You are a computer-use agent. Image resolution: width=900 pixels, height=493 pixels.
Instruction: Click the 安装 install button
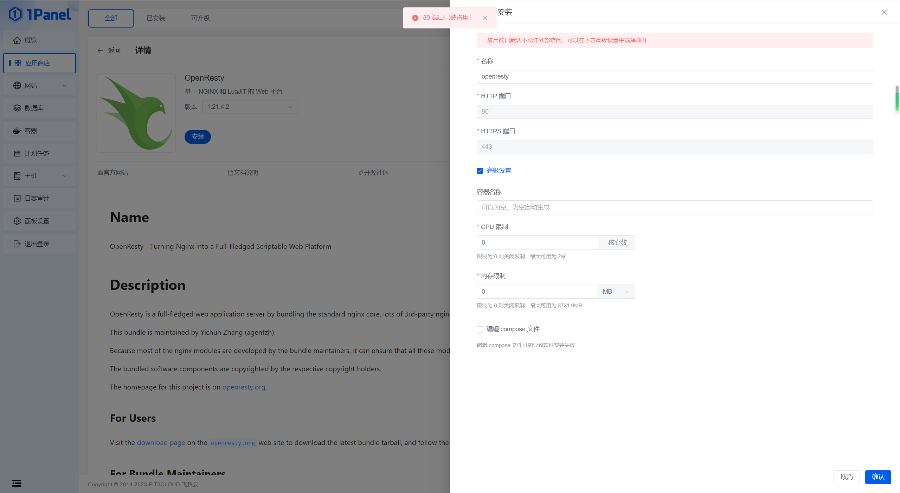[x=197, y=137]
